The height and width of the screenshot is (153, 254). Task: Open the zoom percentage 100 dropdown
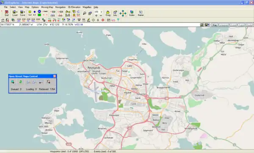tap(102, 12)
